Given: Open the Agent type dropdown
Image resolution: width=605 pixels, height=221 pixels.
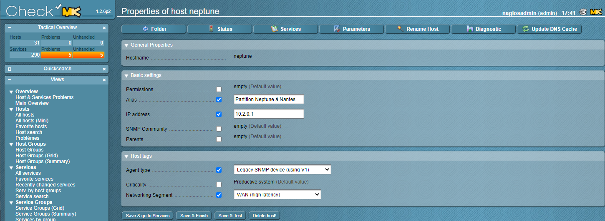Looking at the screenshot, I should [282, 169].
